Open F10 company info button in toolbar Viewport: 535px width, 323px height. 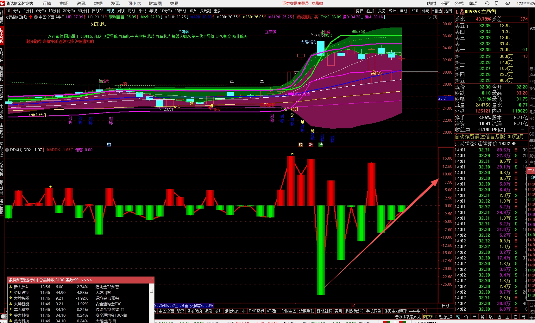coord(415,11)
